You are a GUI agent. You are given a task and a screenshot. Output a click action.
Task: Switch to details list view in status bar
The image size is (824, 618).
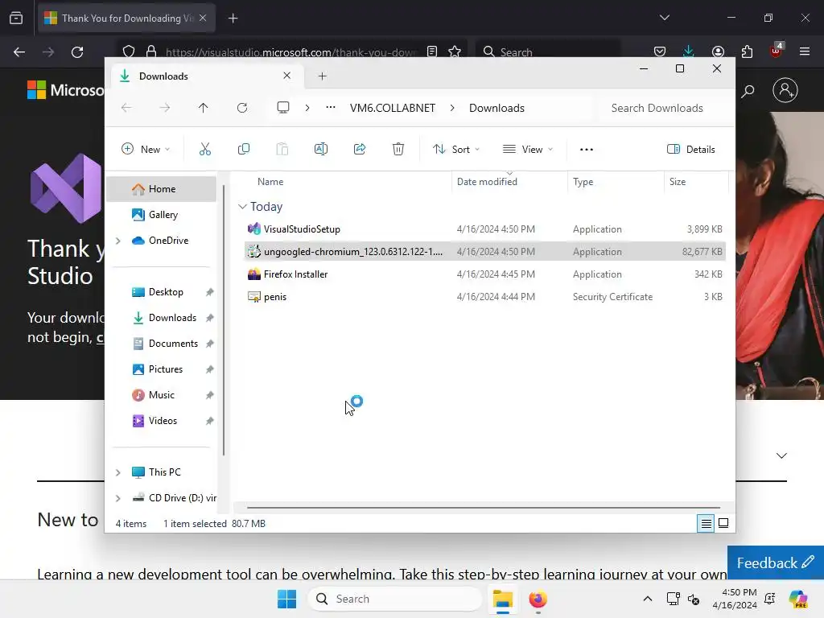click(x=706, y=523)
